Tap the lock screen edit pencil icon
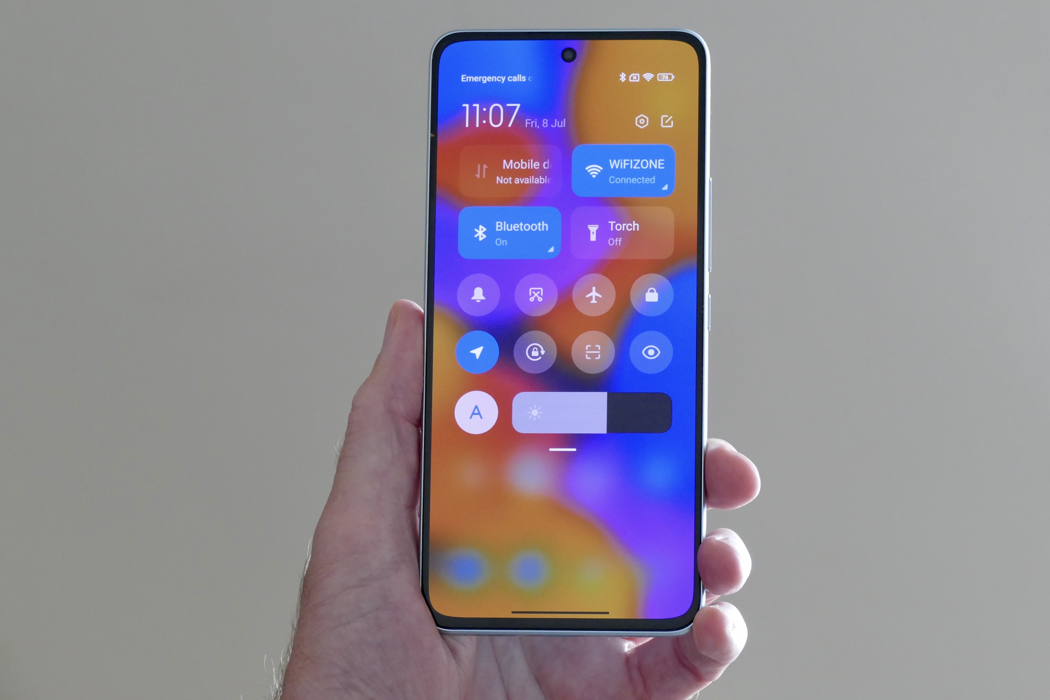Screen dimensions: 1050x700 click(x=668, y=122)
